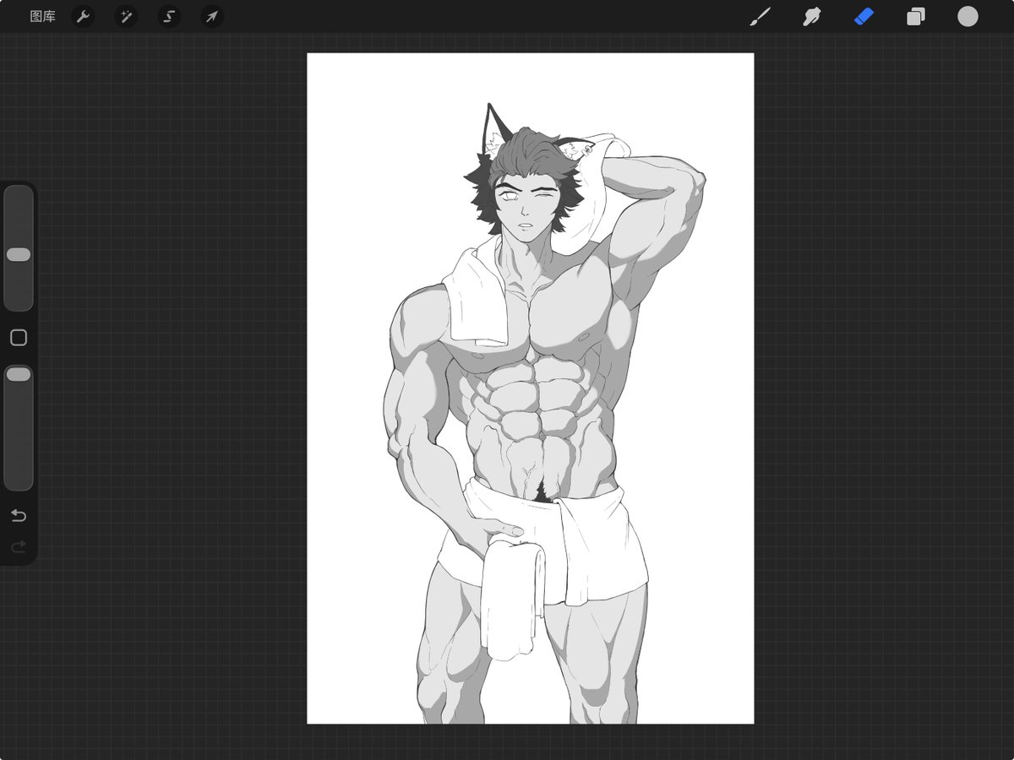Click the drawing canvas
Viewport: 1014px width, 760px height.
[530, 388]
